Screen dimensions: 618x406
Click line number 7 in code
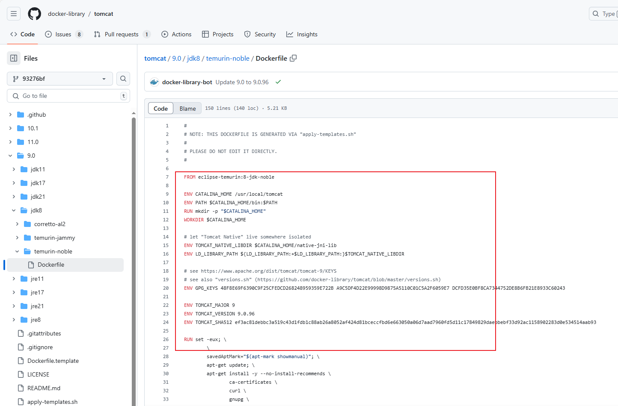pyautogui.click(x=167, y=177)
